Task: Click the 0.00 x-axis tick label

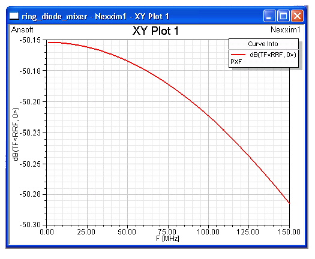Action: tap(47, 231)
